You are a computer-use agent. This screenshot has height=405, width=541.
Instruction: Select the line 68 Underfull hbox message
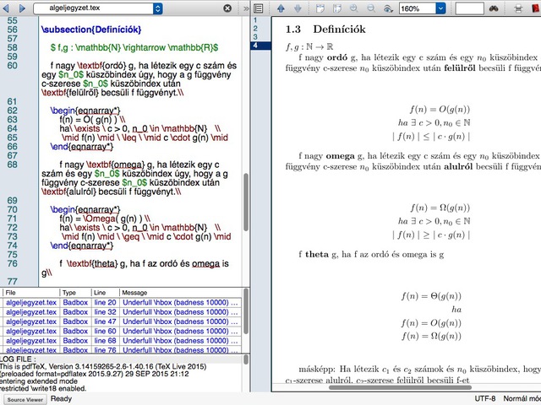point(180,341)
